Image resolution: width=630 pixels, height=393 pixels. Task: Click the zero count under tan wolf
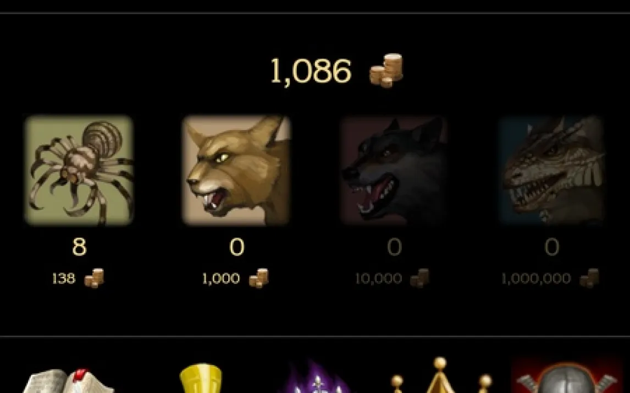[236, 246]
